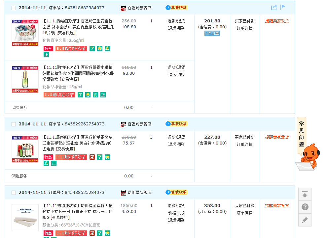327x238 pixels.
Task: Flag order 847818682384073 with the flag icon
Action: [283, 7]
